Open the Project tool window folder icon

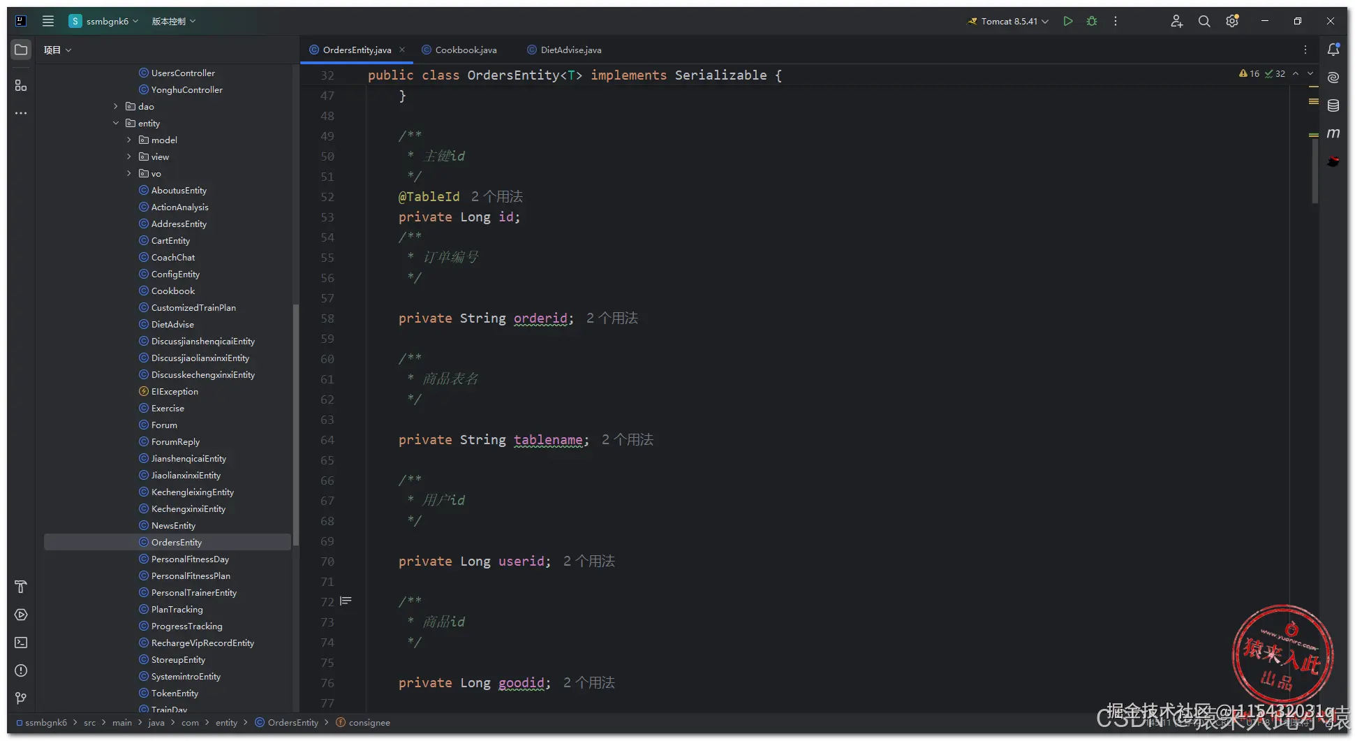point(21,50)
